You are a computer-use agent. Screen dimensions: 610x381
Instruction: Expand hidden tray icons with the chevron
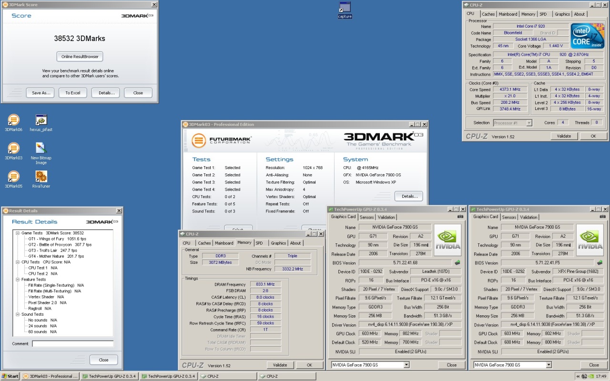(578, 376)
